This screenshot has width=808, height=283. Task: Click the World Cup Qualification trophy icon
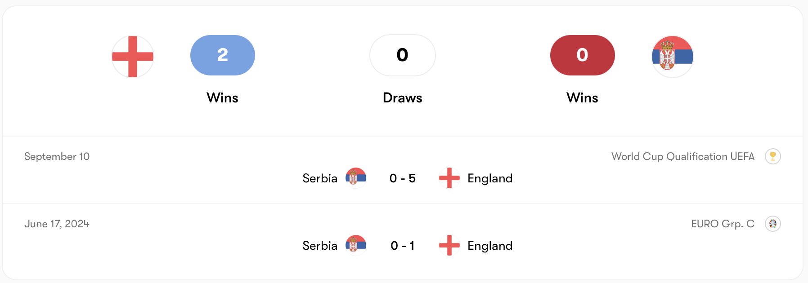coord(772,156)
